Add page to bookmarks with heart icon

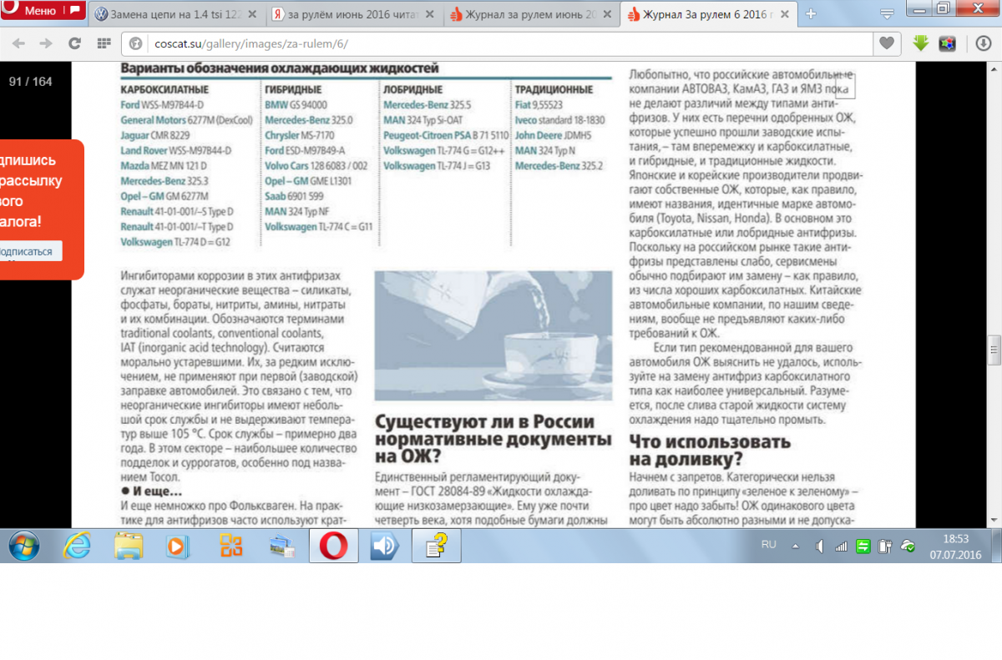point(887,43)
